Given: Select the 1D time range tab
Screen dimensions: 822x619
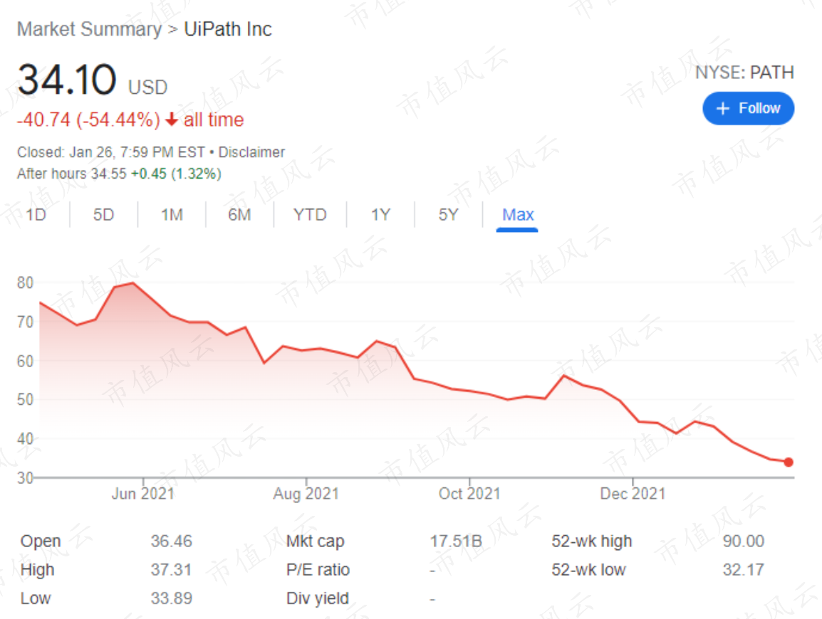Looking at the screenshot, I should point(36,215).
